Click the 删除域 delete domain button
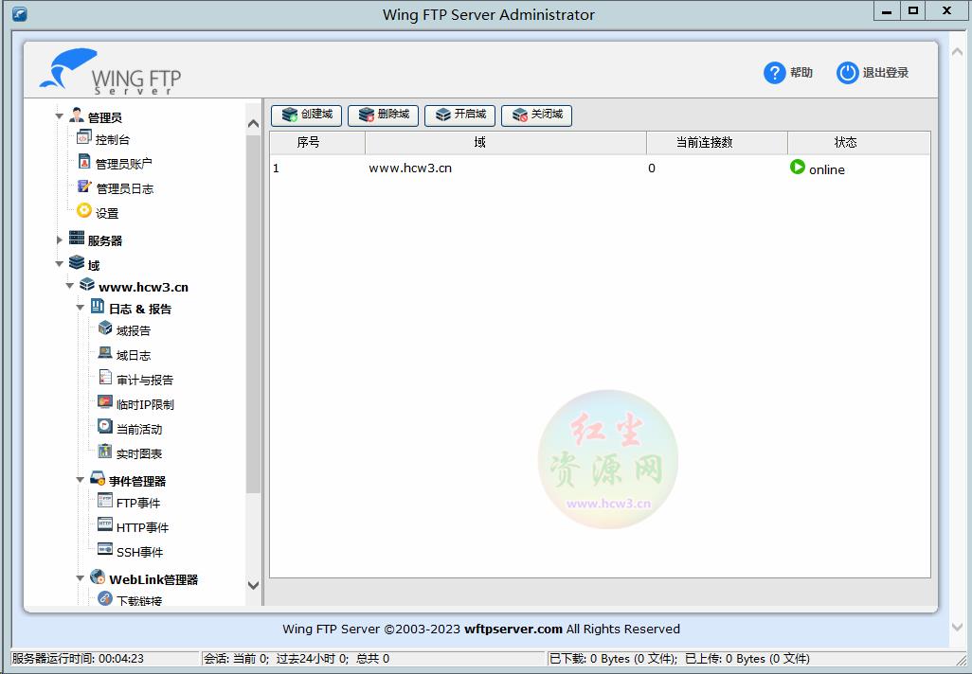The image size is (972, 674). [x=383, y=115]
